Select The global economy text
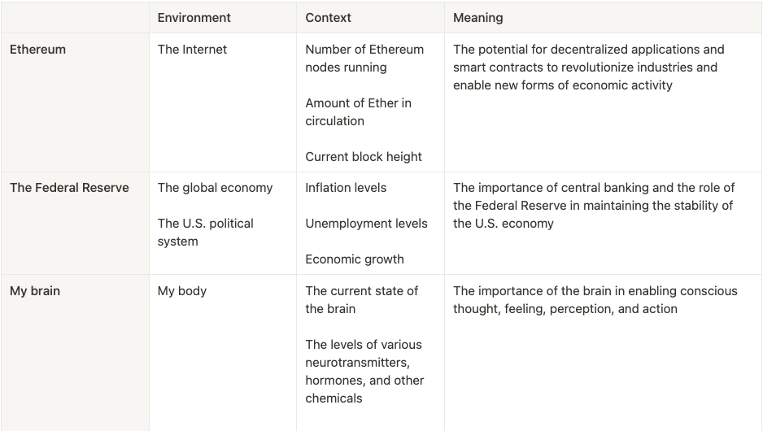 tap(215, 187)
